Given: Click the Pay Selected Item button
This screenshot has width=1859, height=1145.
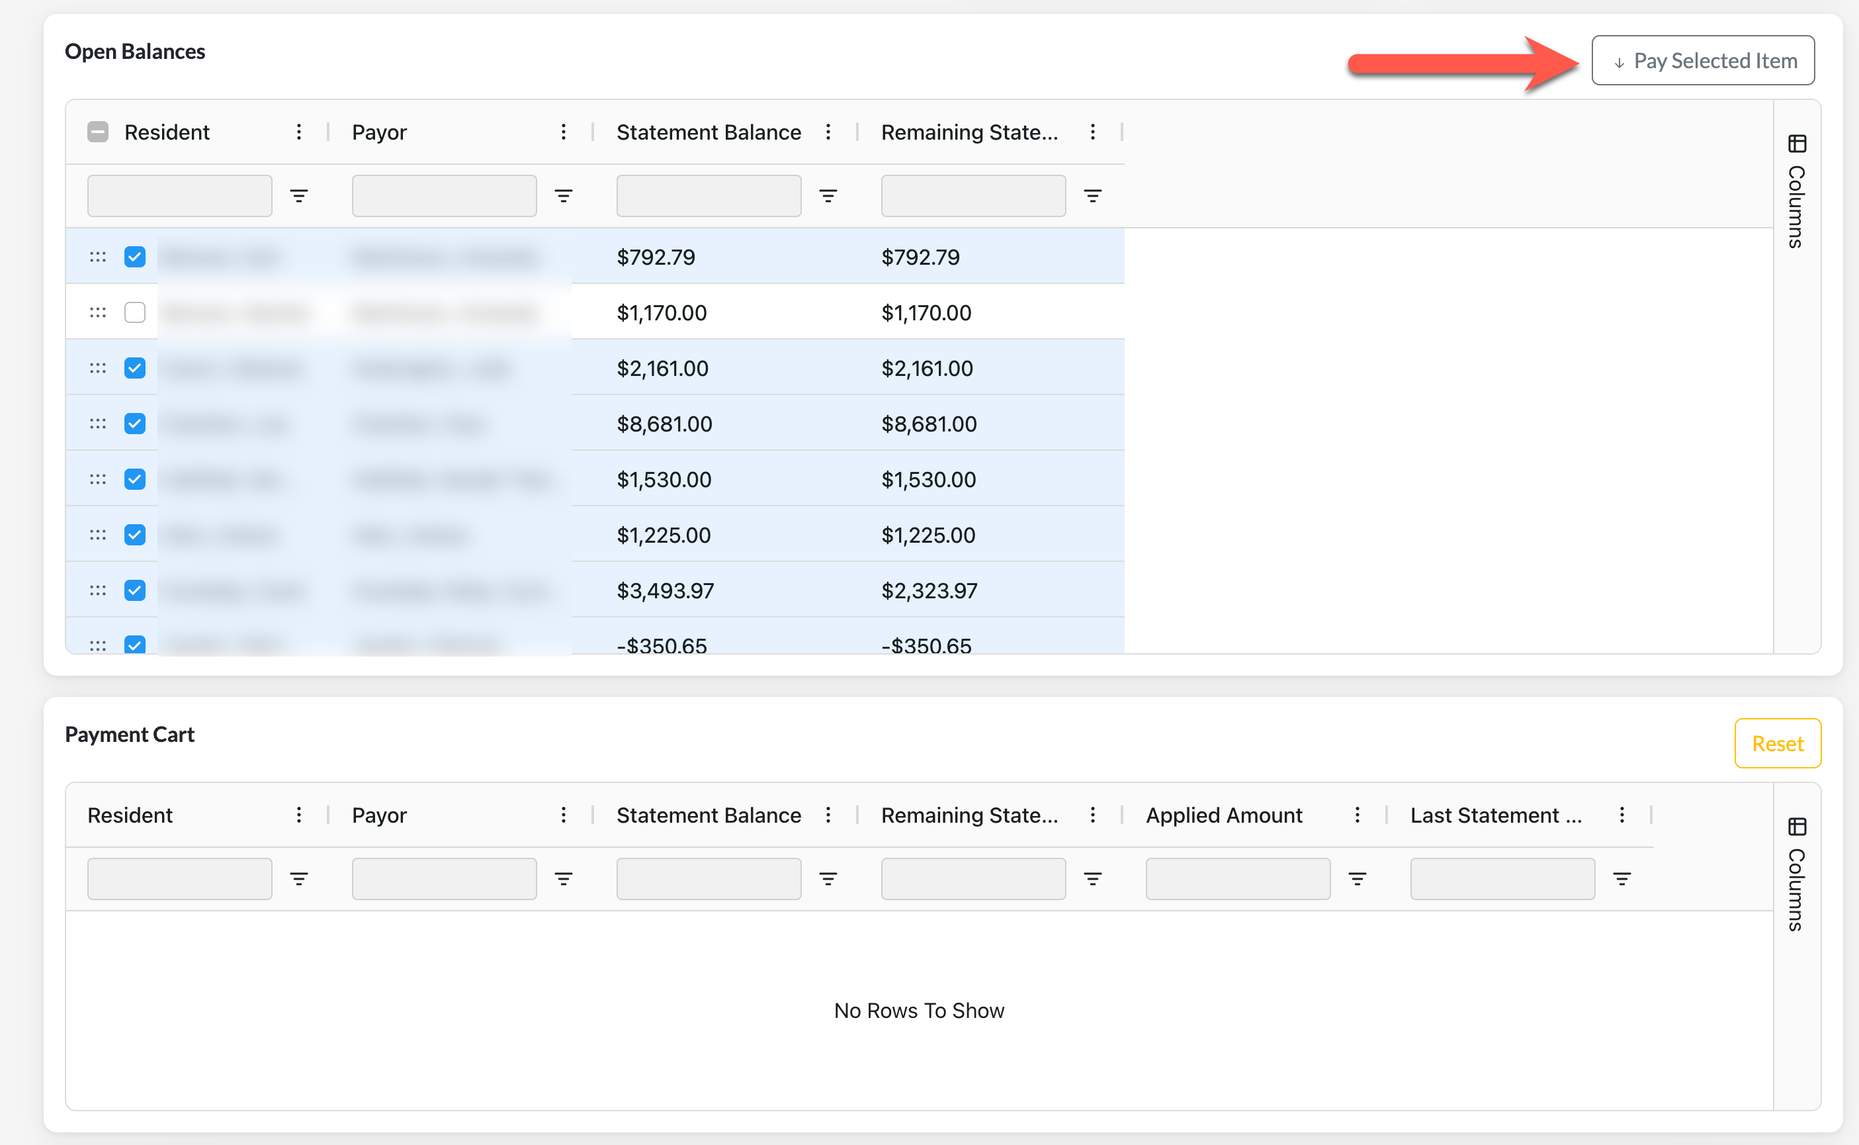Looking at the screenshot, I should click(x=1702, y=61).
